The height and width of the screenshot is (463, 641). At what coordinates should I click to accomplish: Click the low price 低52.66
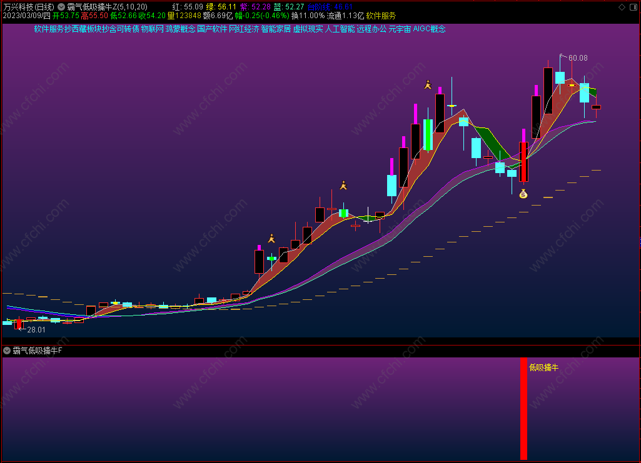pos(123,16)
